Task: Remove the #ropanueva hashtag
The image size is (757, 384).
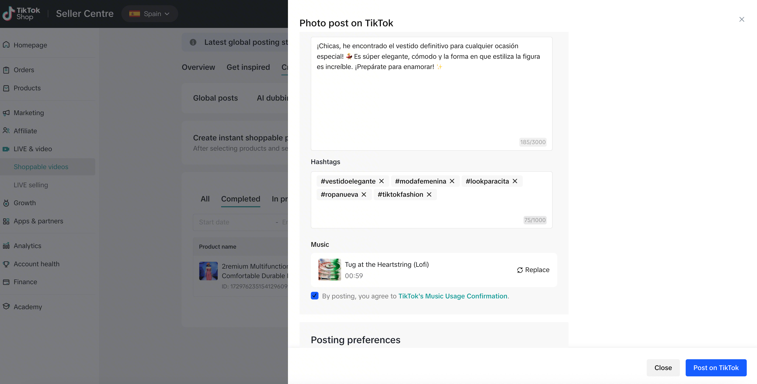Action: [x=364, y=194]
